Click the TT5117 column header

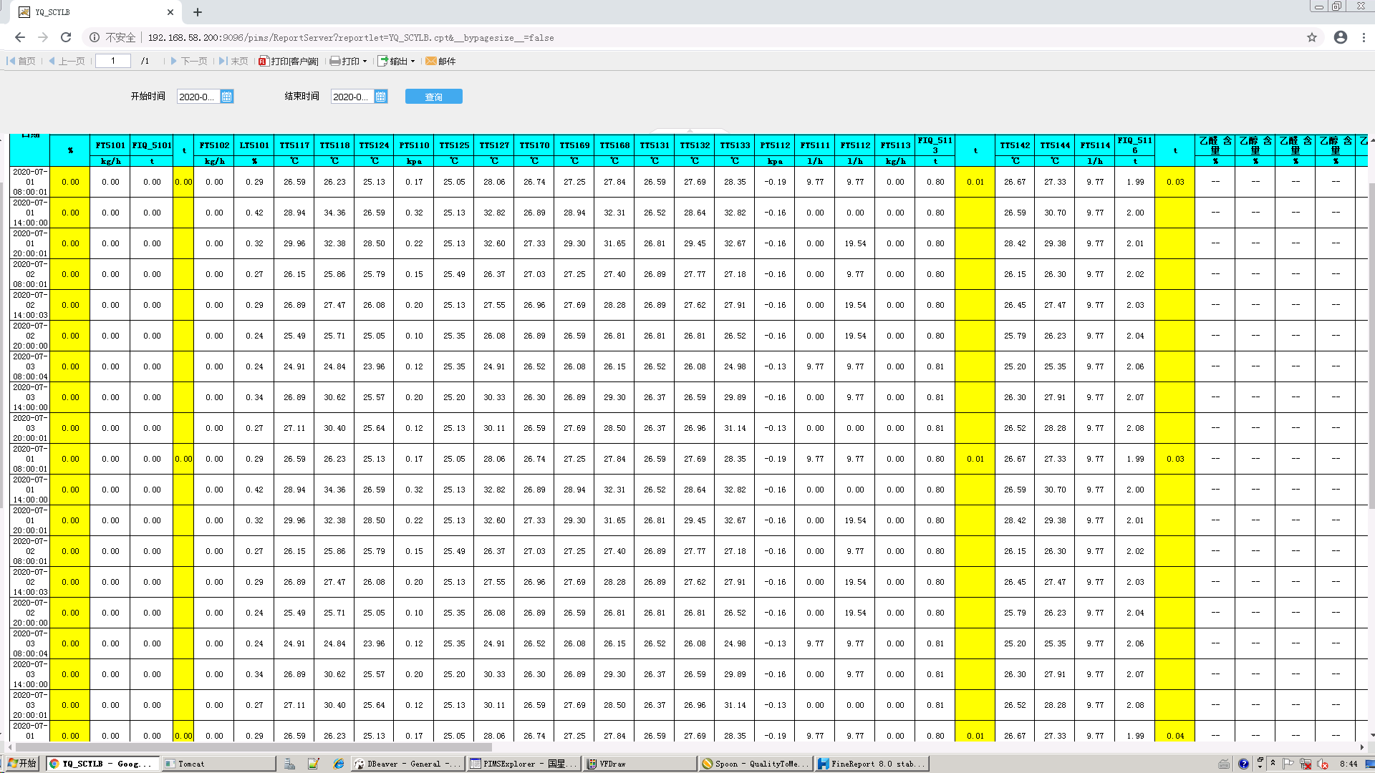(294, 145)
